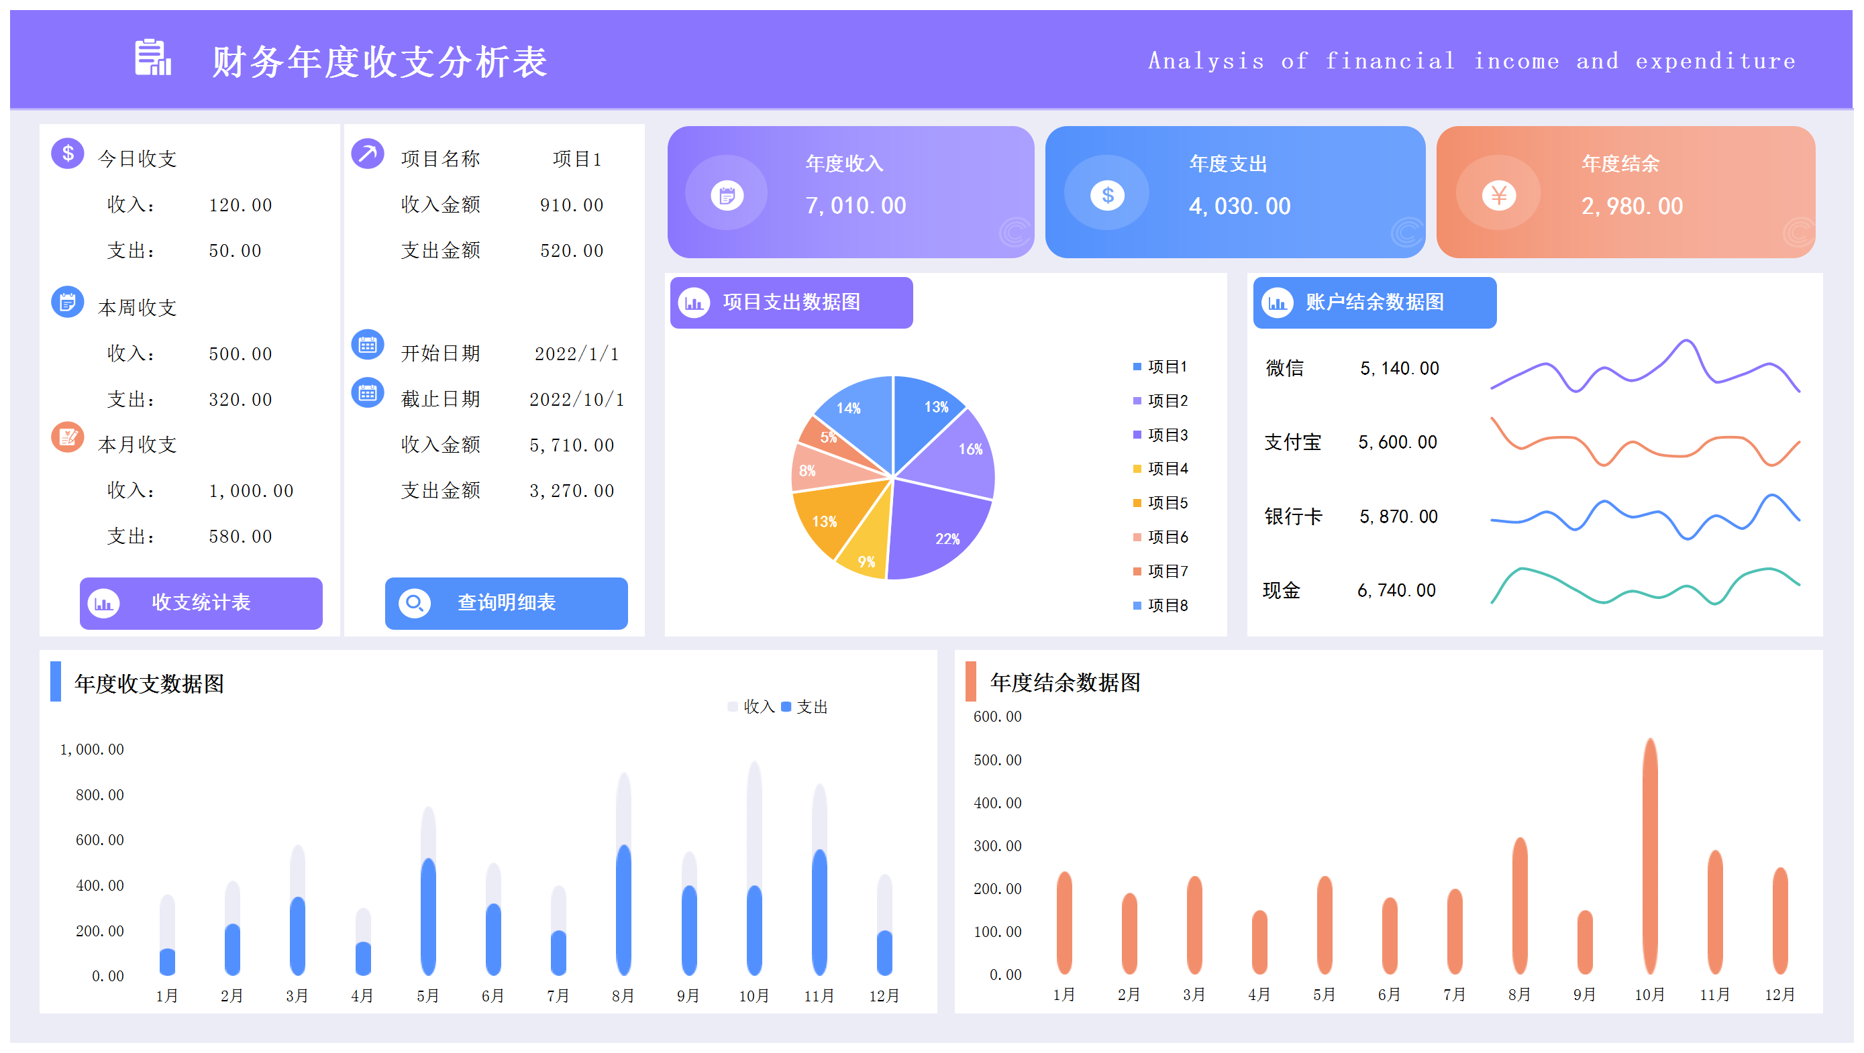Image resolution: width=1864 pixels, height=1053 pixels.
Task: Click the 2022/10/1 end date field
Action: point(576,399)
